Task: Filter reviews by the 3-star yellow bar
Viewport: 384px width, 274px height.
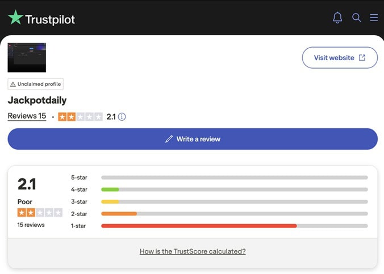Action: 235,201
